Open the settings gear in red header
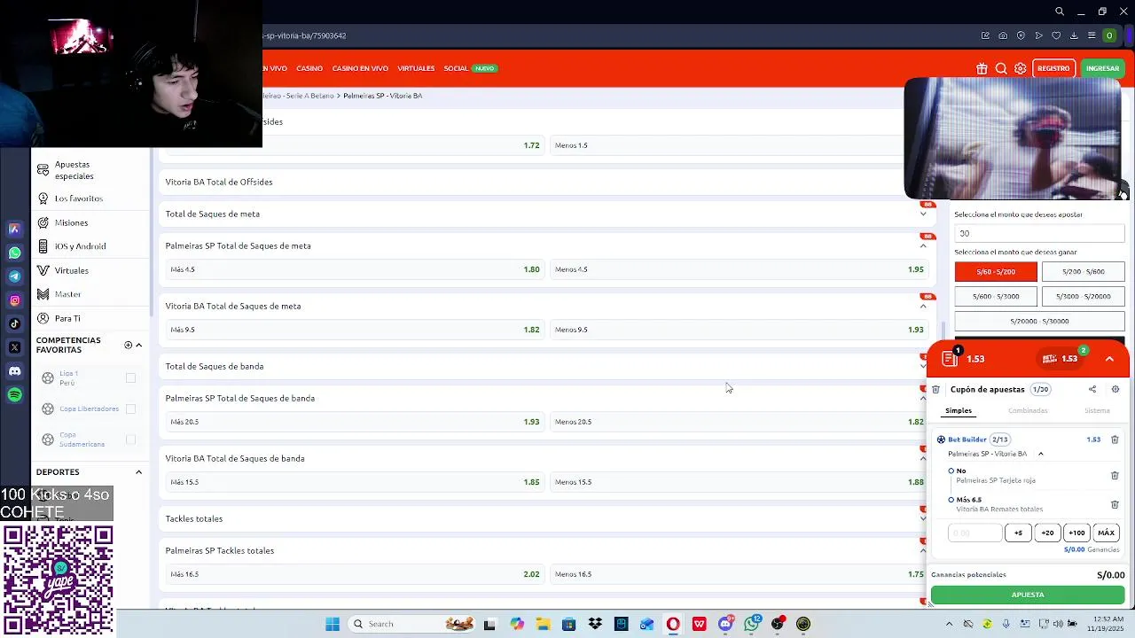The image size is (1135, 638). [x=1021, y=68]
